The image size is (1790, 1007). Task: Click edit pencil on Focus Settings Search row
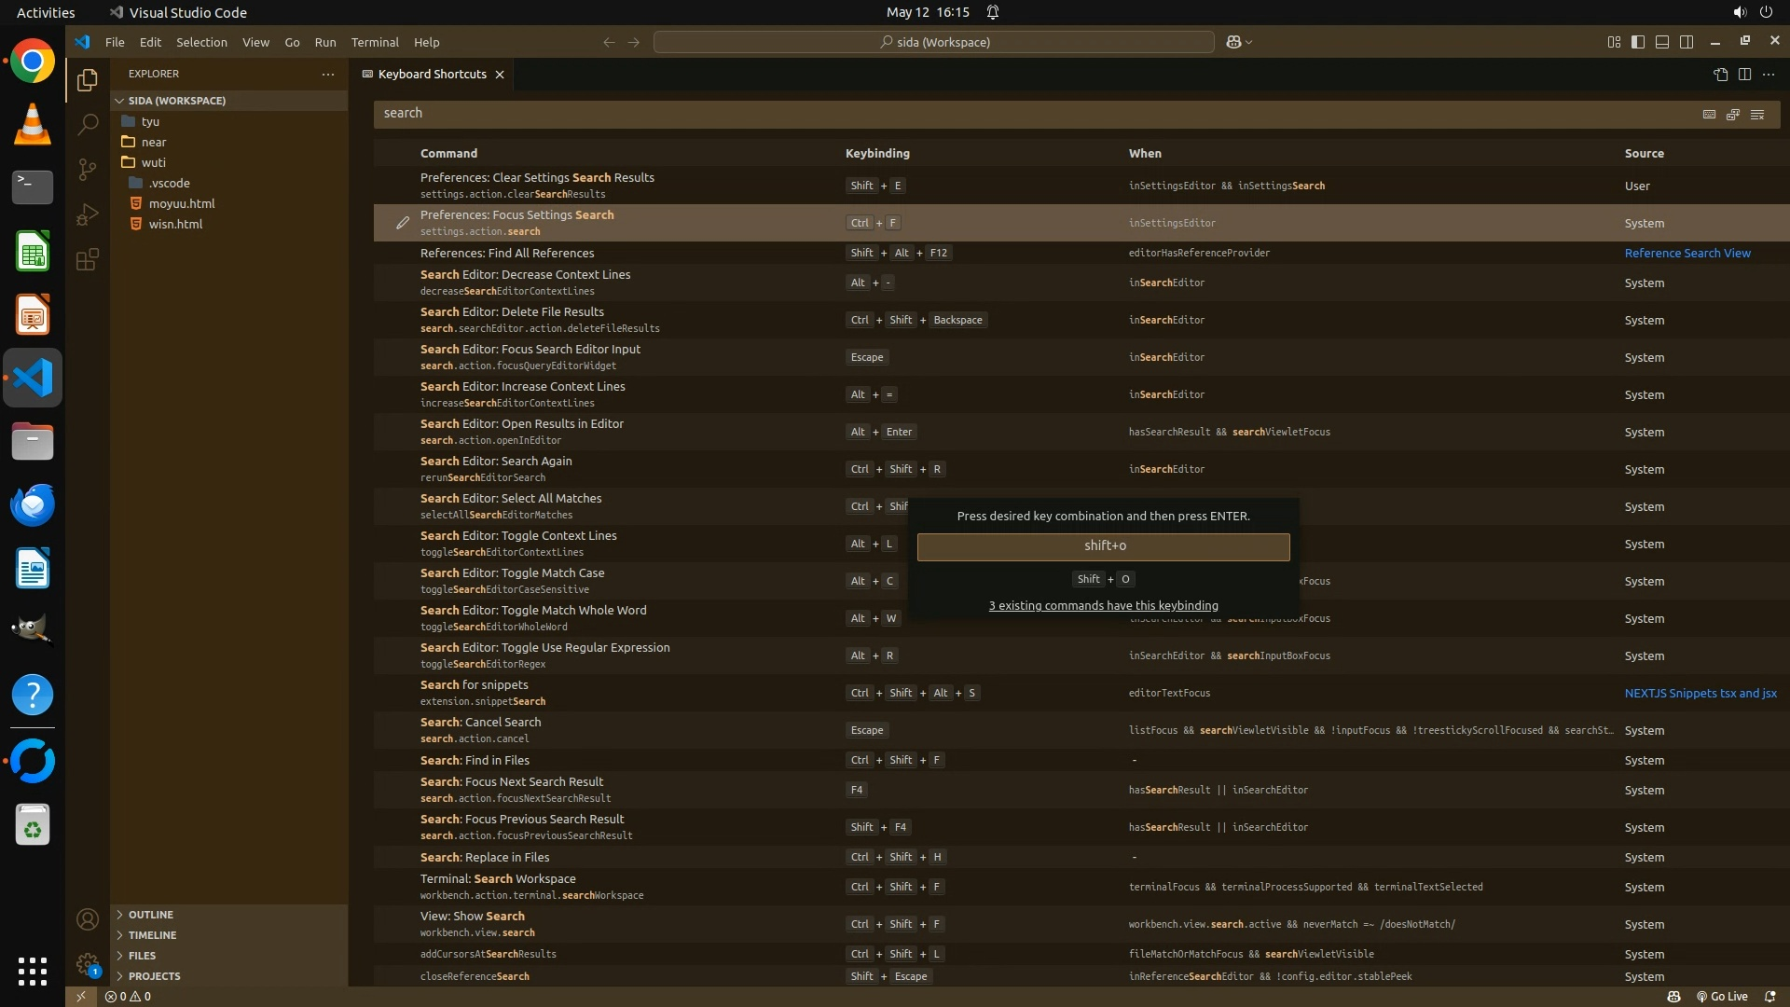point(402,223)
